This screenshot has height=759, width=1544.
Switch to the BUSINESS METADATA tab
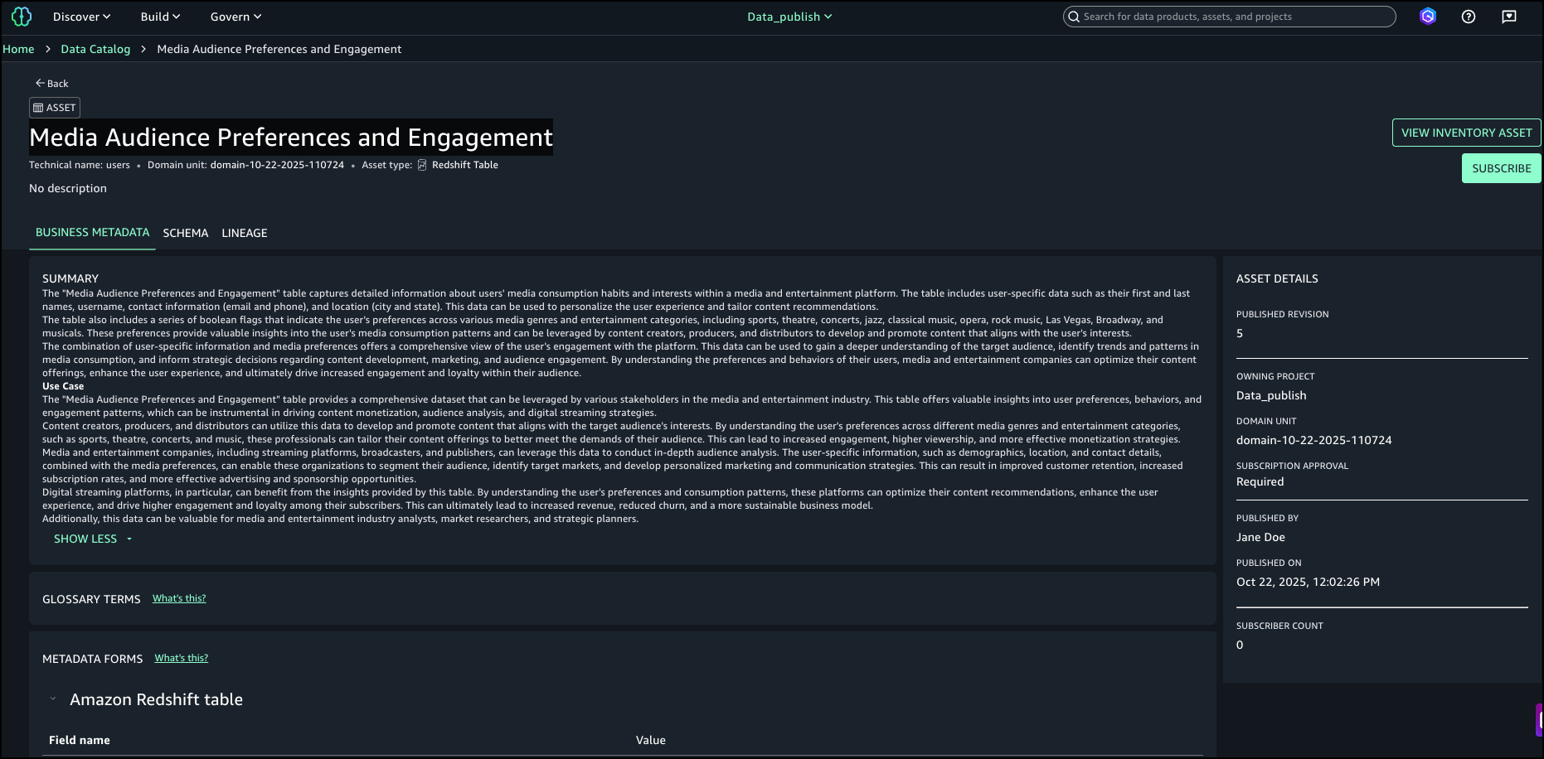click(93, 233)
